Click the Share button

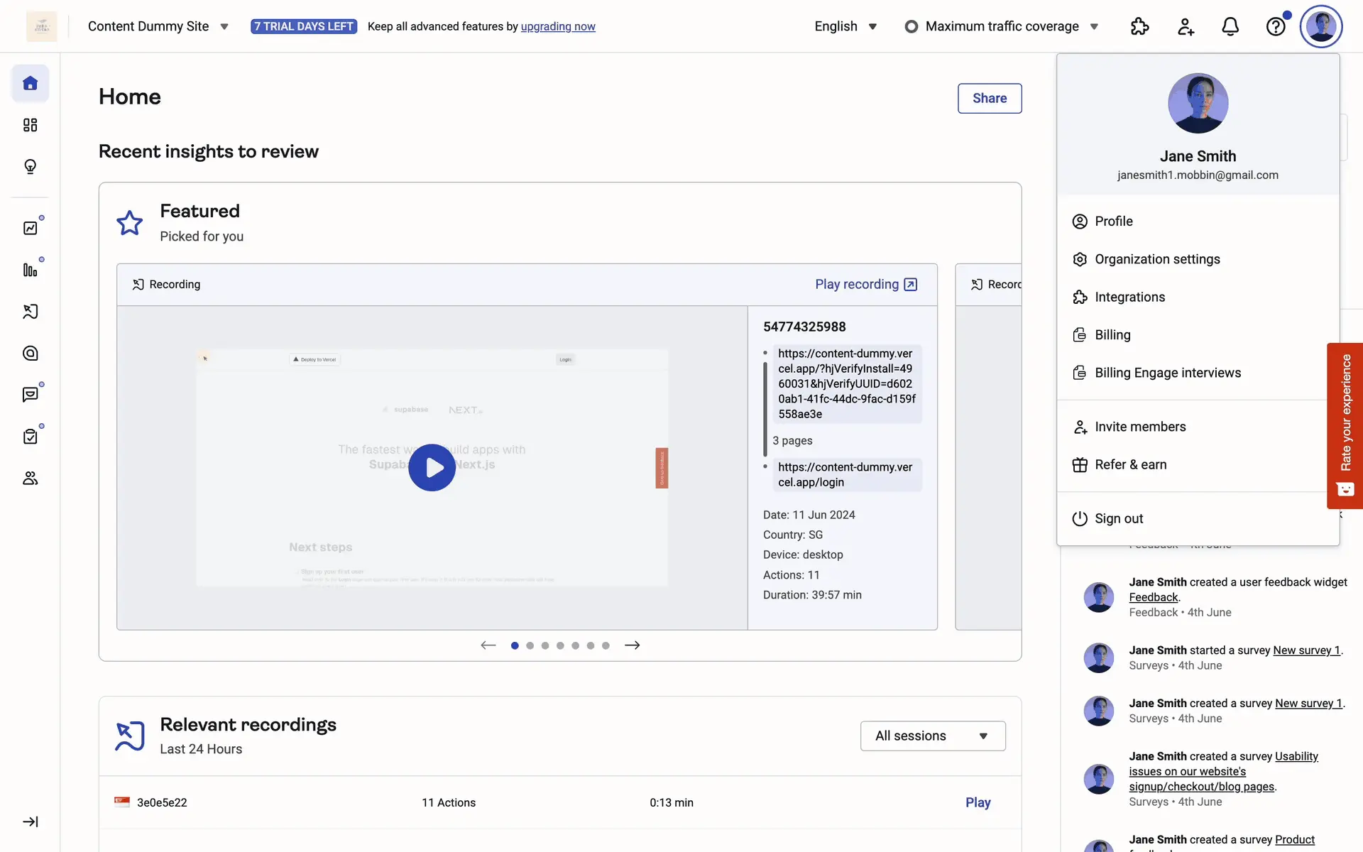(x=989, y=98)
